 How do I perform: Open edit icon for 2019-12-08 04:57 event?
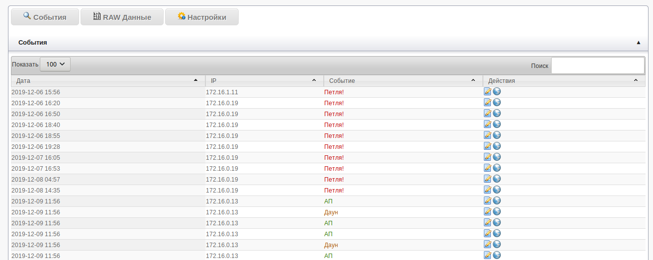pos(487,179)
